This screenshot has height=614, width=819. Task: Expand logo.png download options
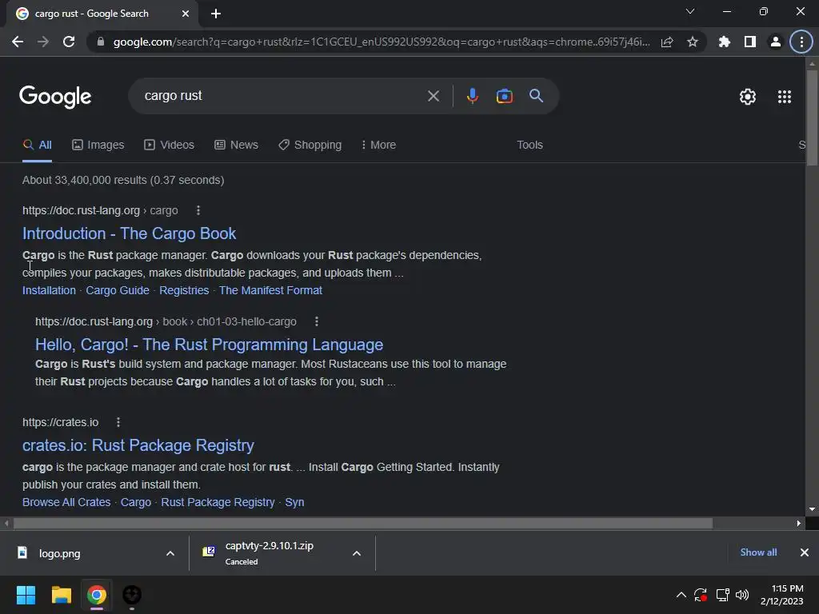tap(170, 553)
